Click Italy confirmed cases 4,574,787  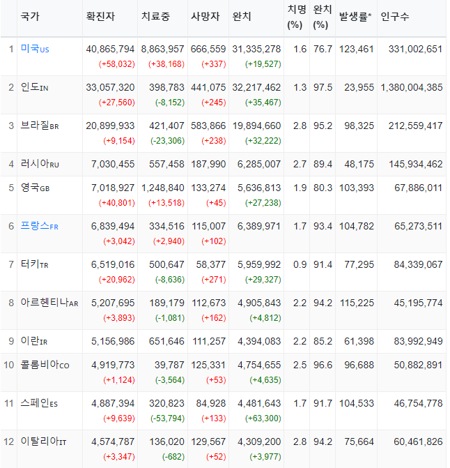pyautogui.click(x=113, y=441)
